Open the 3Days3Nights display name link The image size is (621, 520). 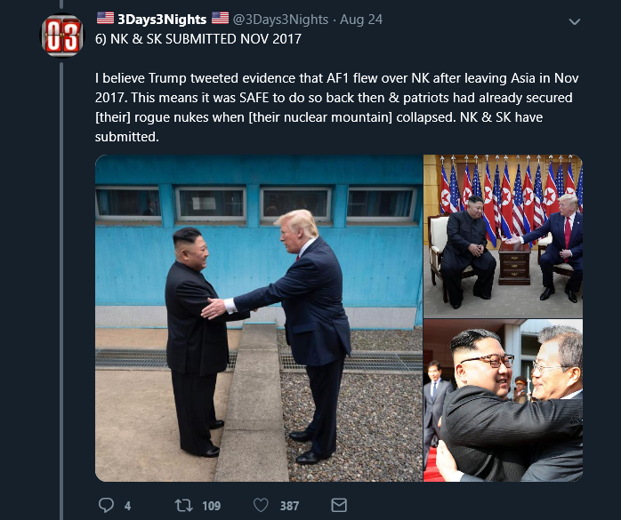pos(162,20)
